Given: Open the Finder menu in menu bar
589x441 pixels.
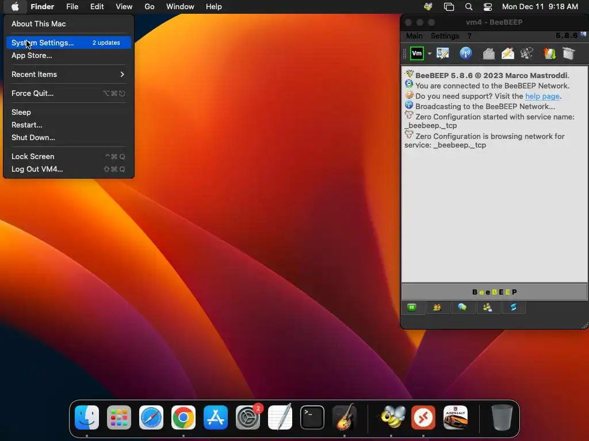Looking at the screenshot, I should 43,7.
